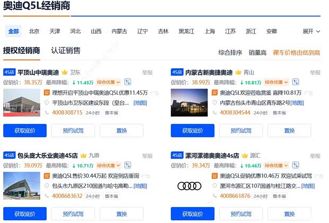
Task: Select 全部 province filter
Action: coord(13,31)
